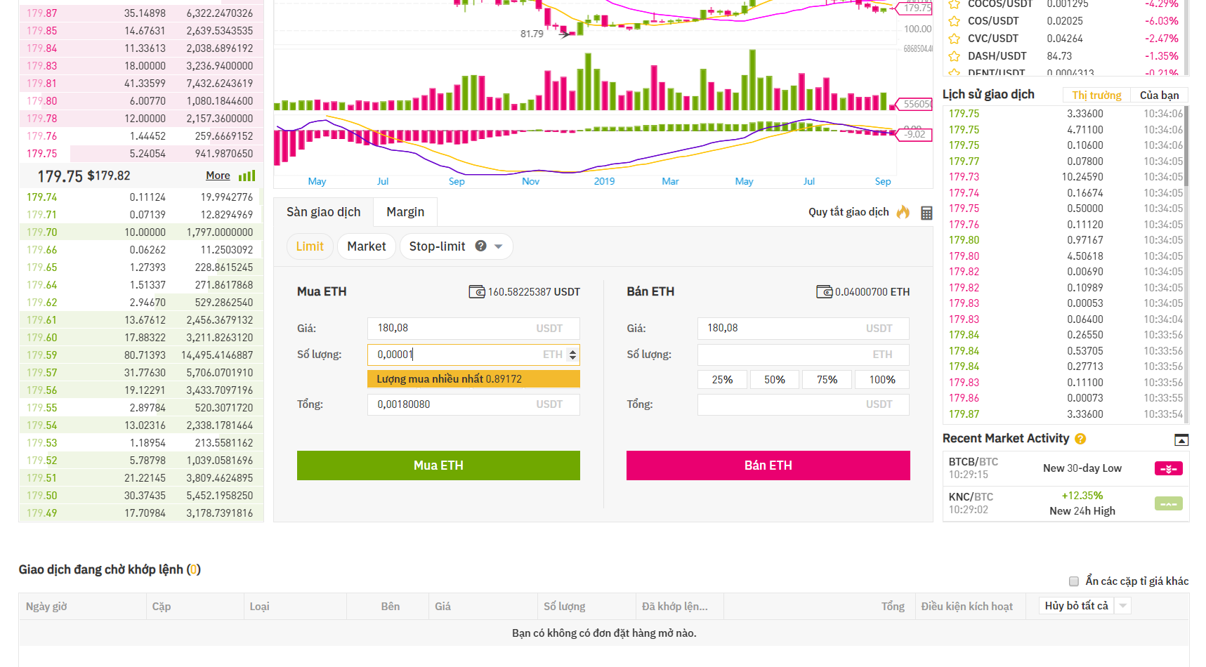This screenshot has height=667, width=1206.
Task: Click the order book depth bars icon
Action: pos(247,176)
